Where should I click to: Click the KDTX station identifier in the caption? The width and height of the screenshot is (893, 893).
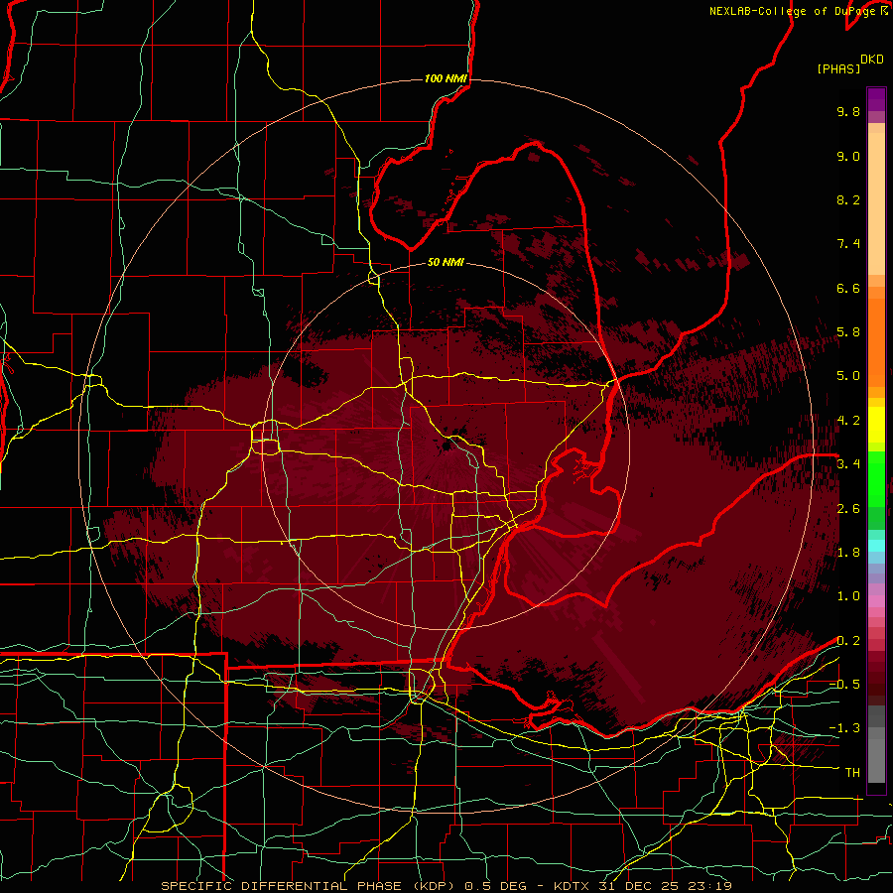[573, 886]
